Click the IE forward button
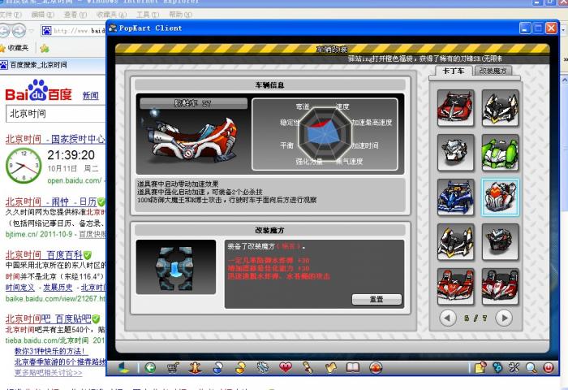The width and height of the screenshot is (568, 390). [19, 31]
